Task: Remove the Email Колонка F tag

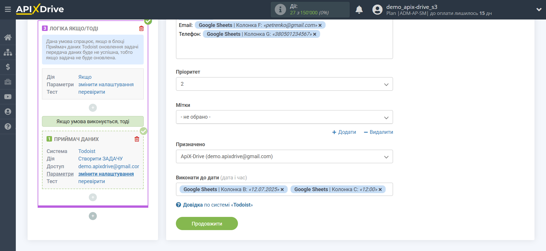Action: point(320,25)
